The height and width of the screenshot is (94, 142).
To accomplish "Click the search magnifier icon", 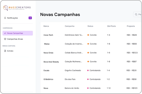I will tap(136, 15).
